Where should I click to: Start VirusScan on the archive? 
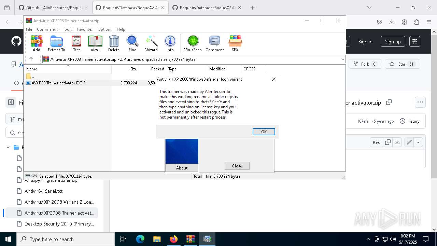193,43
